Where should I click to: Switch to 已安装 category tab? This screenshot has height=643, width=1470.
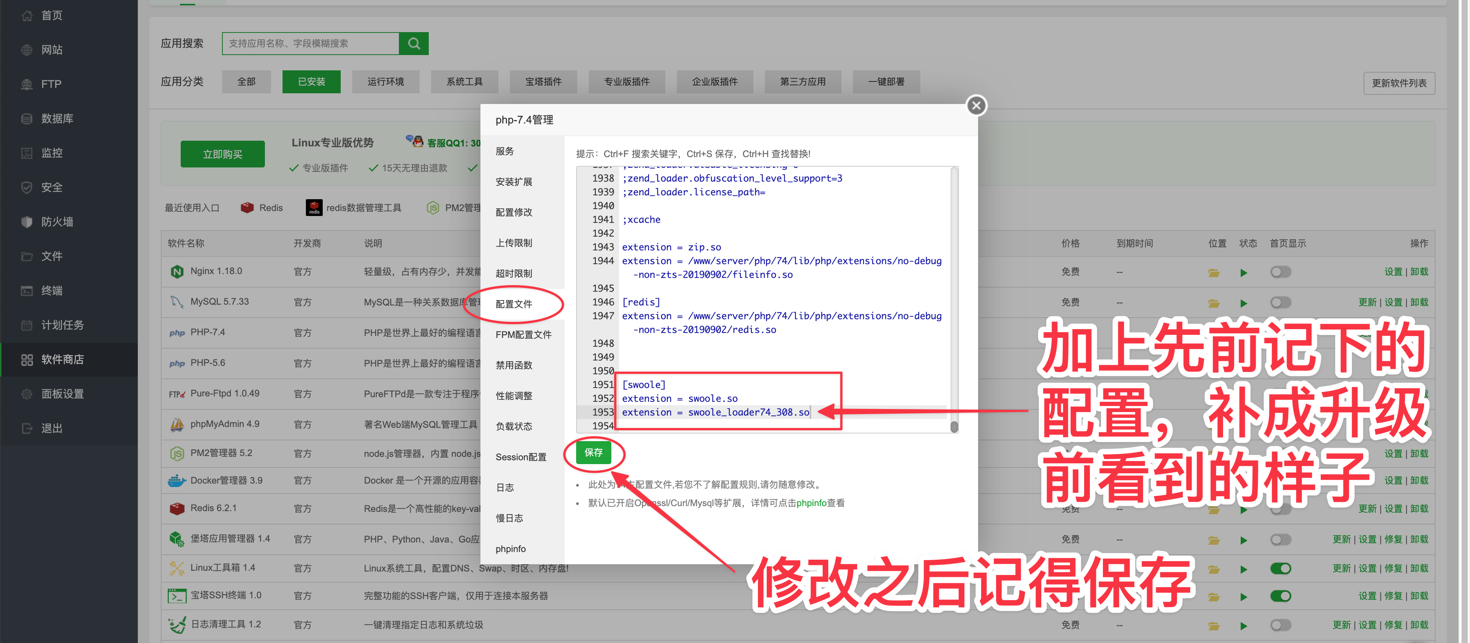tap(312, 81)
